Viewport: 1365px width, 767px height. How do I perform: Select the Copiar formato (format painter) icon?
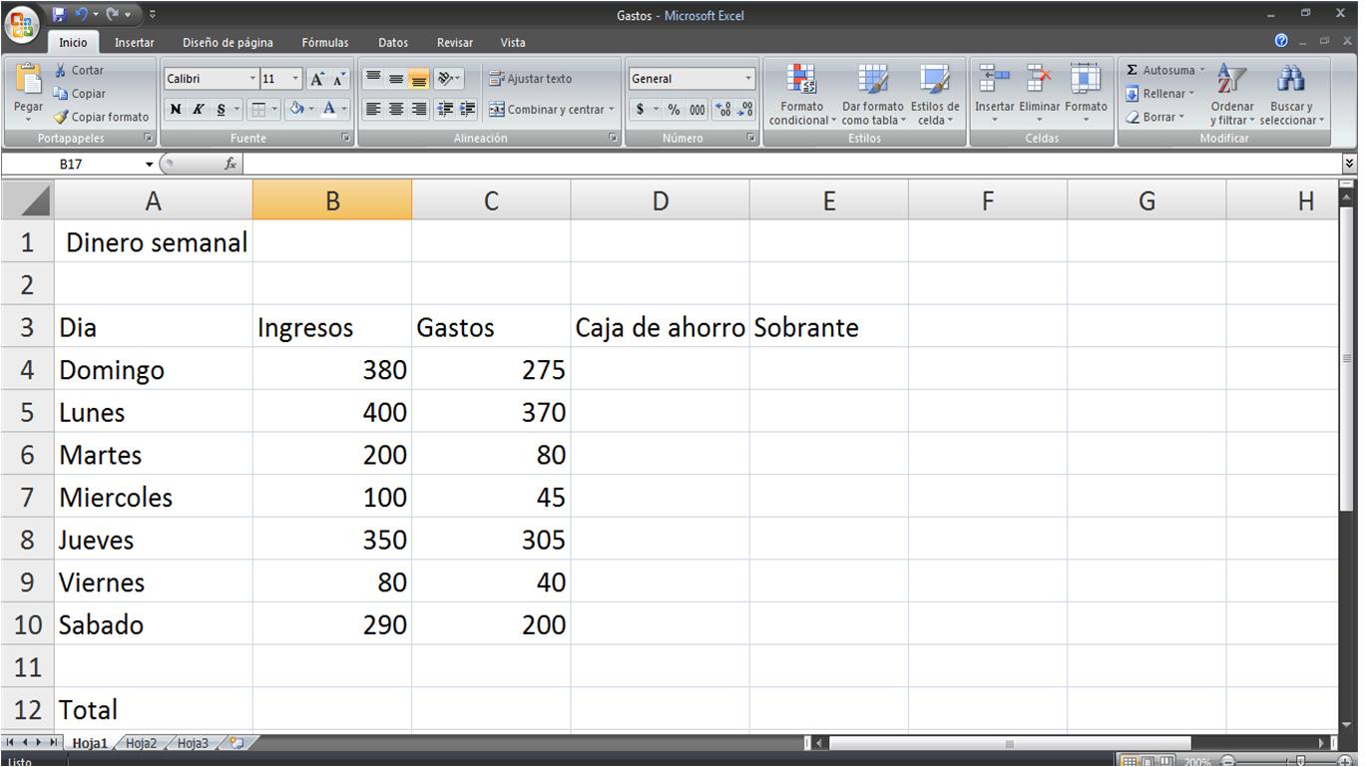point(60,117)
